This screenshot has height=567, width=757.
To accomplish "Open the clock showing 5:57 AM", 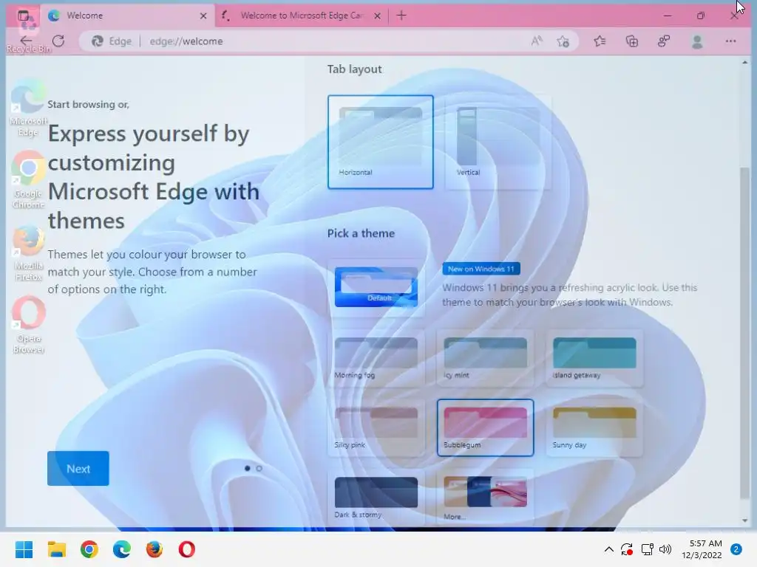I will (702, 549).
